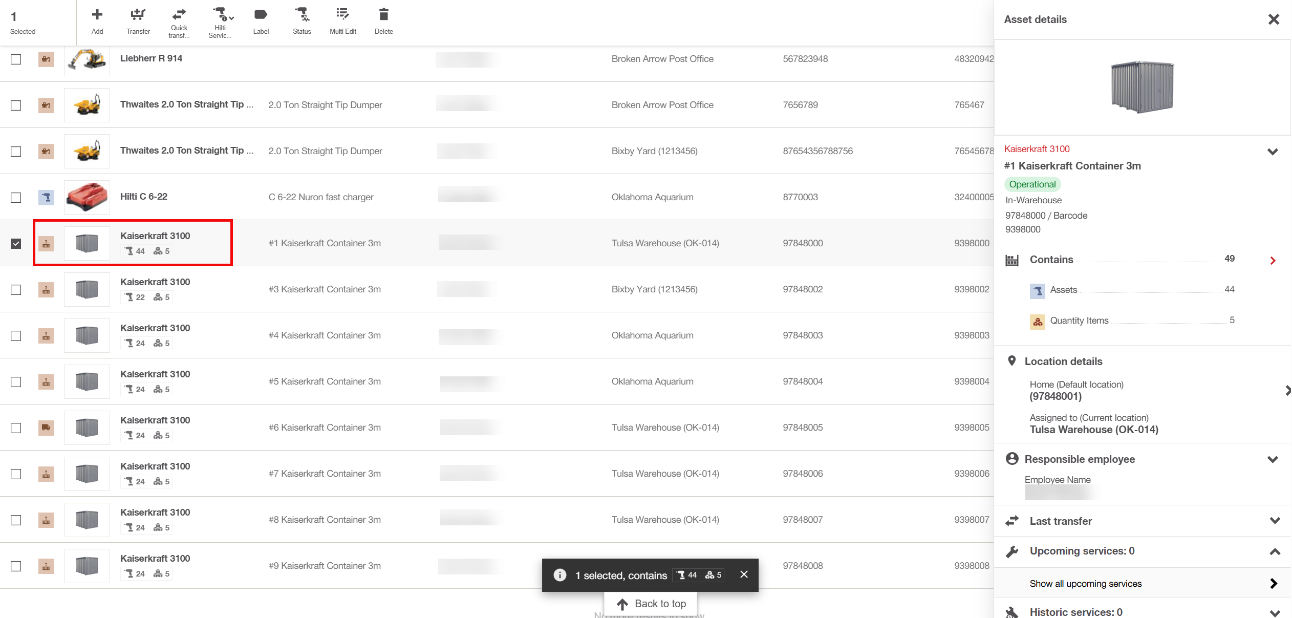Click the info icon in selection toast
This screenshot has height=618, width=1292.
pos(560,575)
